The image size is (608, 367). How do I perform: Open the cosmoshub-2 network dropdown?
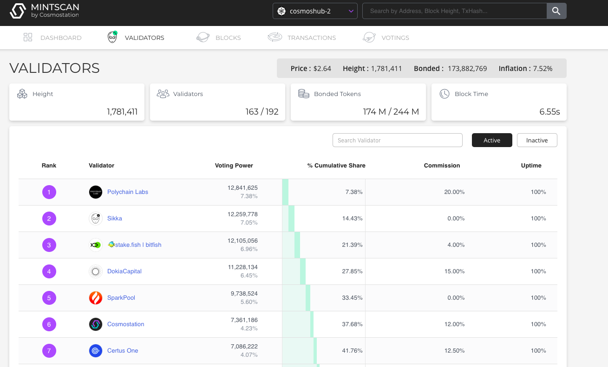[315, 11]
